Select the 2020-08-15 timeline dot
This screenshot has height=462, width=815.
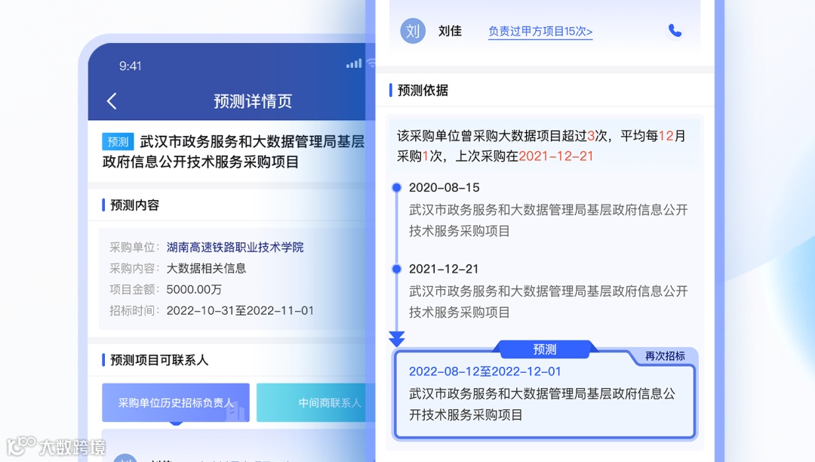(397, 188)
